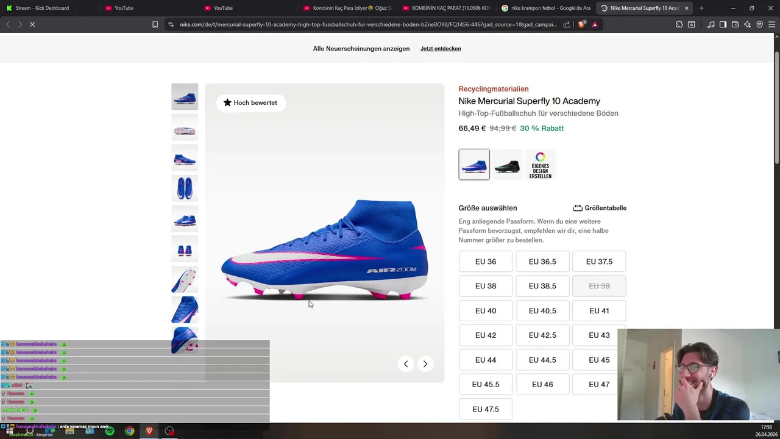Screen dimensions: 780x439
Task: Click the 66,49 € price text
Action: (x=472, y=129)
